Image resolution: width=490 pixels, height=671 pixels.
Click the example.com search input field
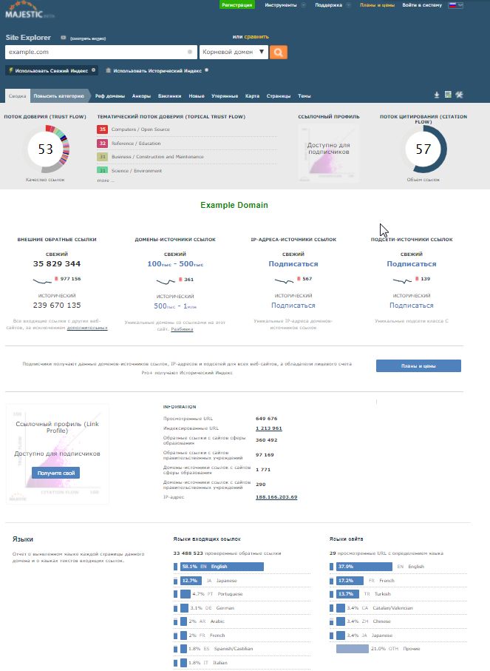pos(95,53)
